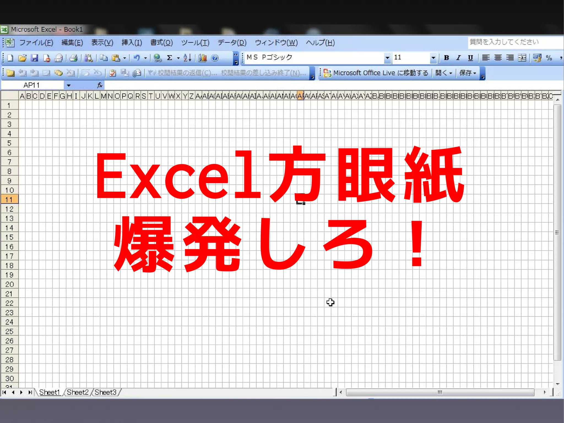This screenshot has width=564, height=423.
Task: Open the paste options dropdown arrow
Action: (x=124, y=58)
